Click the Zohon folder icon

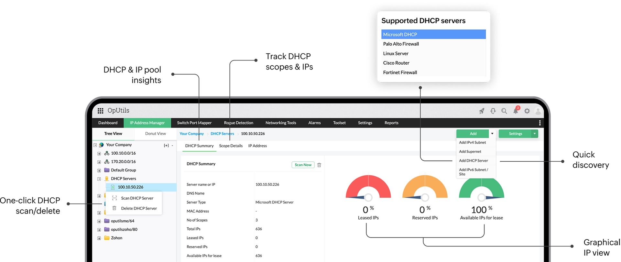(x=107, y=238)
